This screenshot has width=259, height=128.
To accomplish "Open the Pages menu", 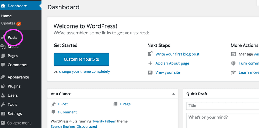I will (x=13, y=56).
